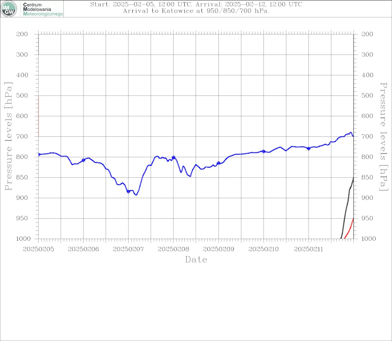Click the Start and Arrival dates title line
The width and height of the screenshot is (392, 341).
click(196, 4)
